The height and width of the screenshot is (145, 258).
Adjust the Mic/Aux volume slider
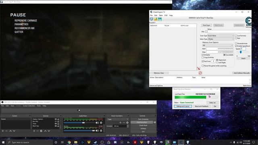pos(94,130)
